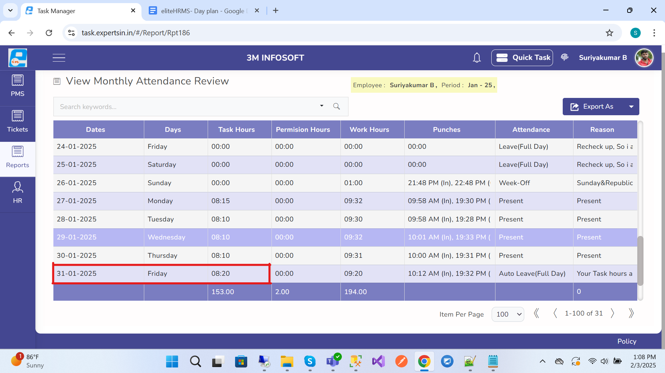Open the HR sidebar menu
Screen dimensions: 665x373
(x=18, y=193)
